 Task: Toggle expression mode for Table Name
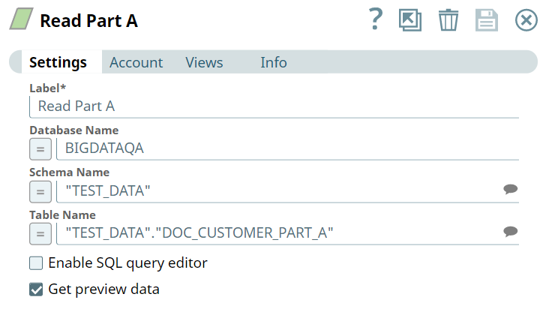pos(40,233)
